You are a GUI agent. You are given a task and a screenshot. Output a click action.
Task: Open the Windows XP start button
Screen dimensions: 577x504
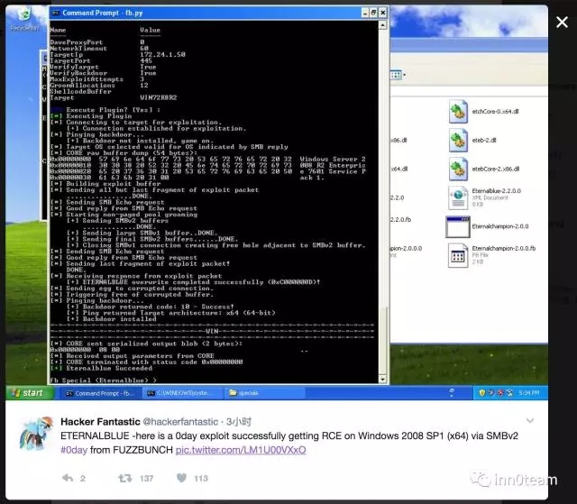(30, 393)
